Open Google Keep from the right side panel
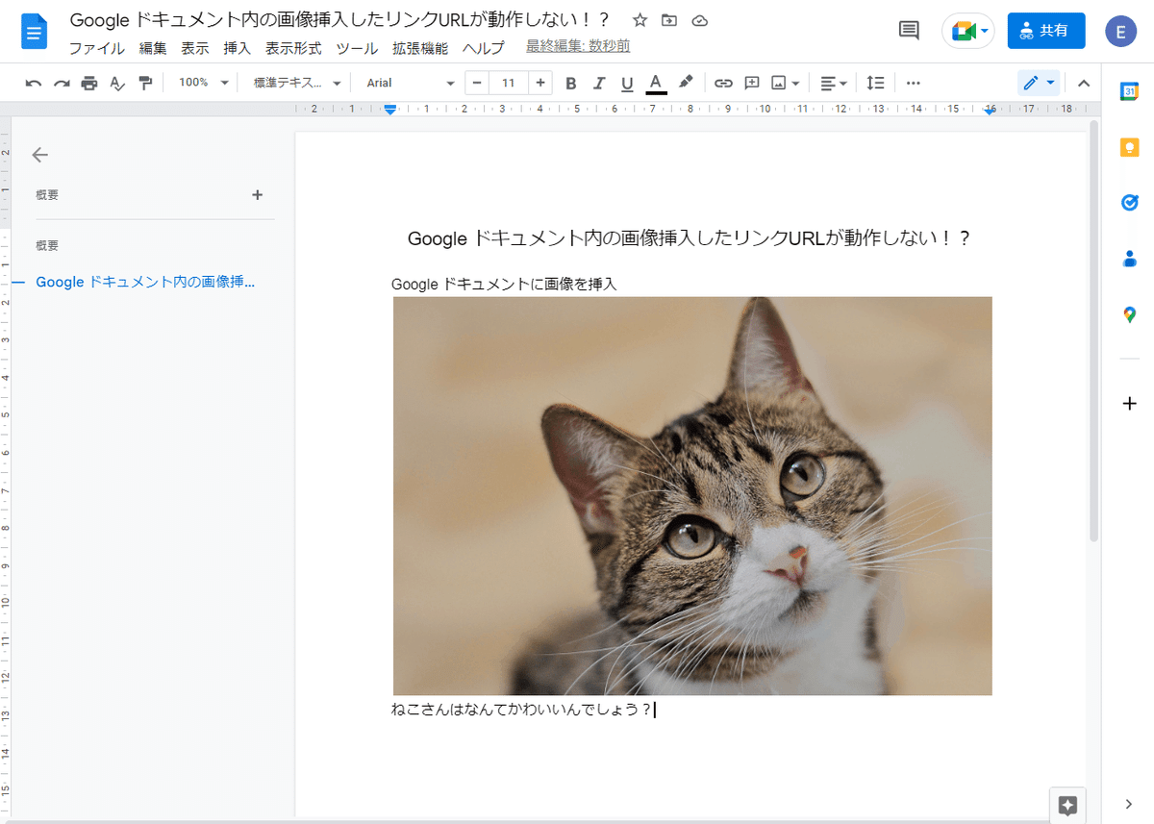 1129,147
